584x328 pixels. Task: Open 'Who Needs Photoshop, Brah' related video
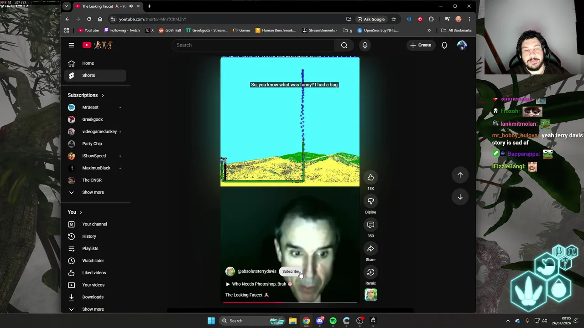pyautogui.click(x=259, y=284)
